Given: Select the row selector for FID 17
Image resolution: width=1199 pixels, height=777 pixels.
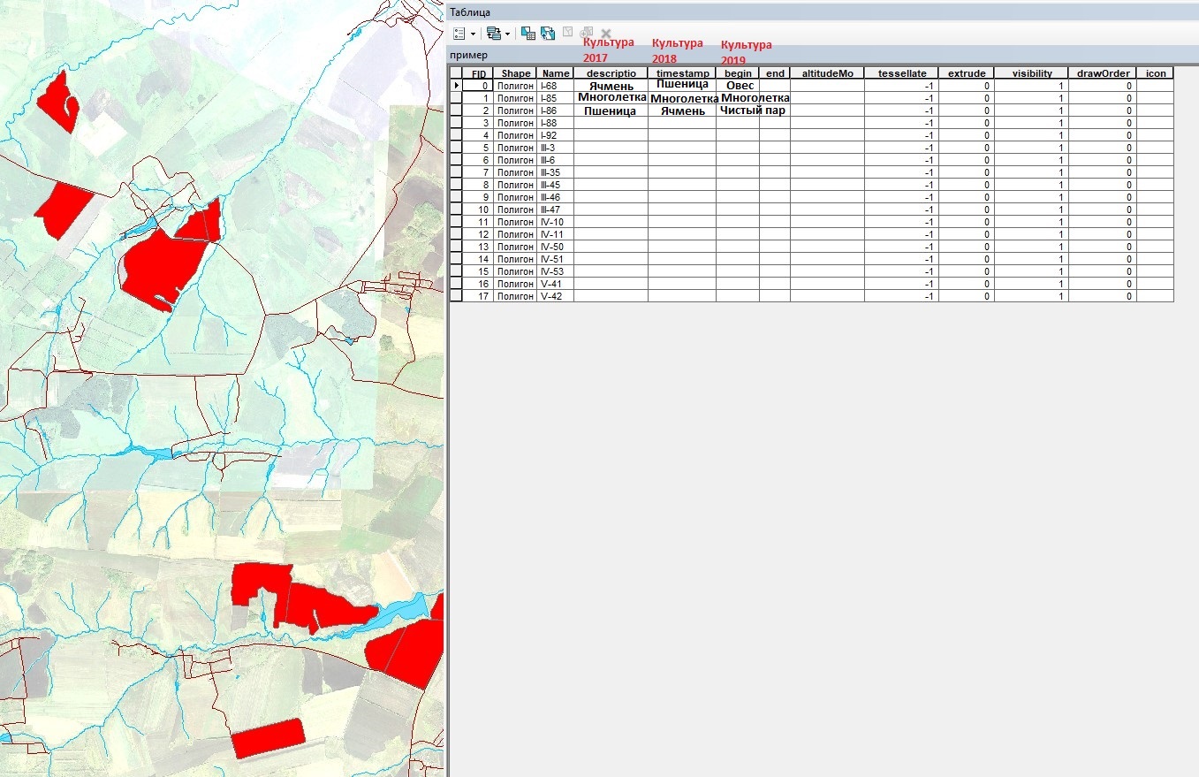Looking at the screenshot, I should point(456,296).
